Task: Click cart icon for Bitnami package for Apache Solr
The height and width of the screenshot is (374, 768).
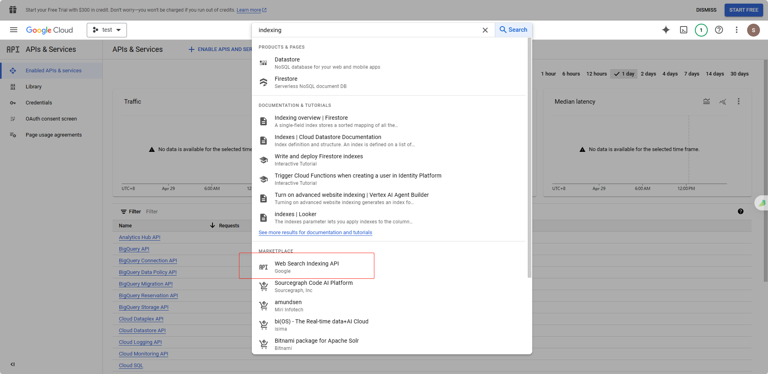Action: click(263, 344)
